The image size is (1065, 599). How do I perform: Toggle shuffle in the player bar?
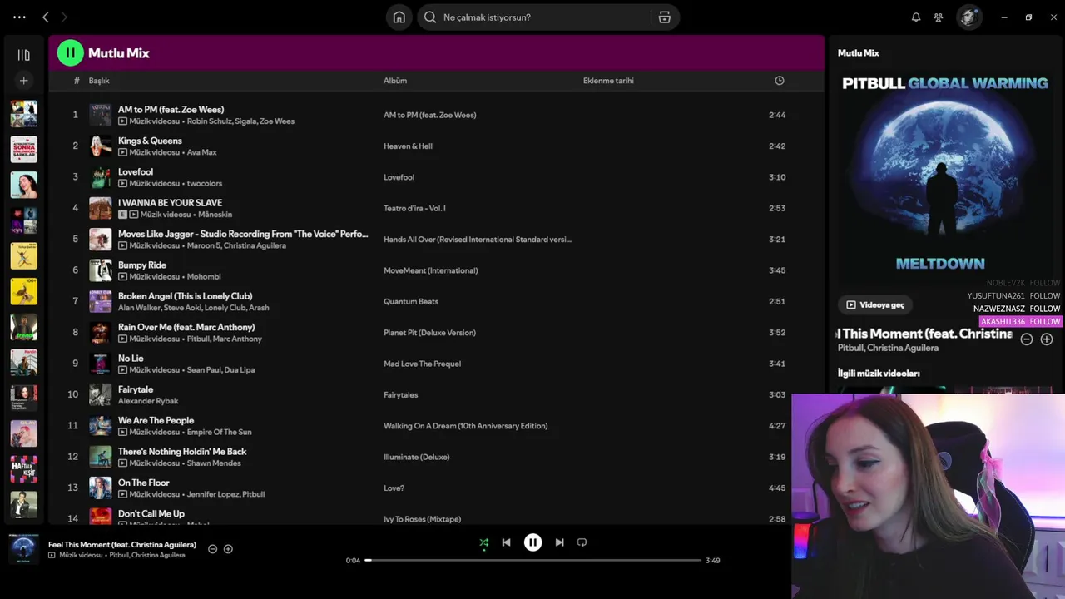pos(483,542)
